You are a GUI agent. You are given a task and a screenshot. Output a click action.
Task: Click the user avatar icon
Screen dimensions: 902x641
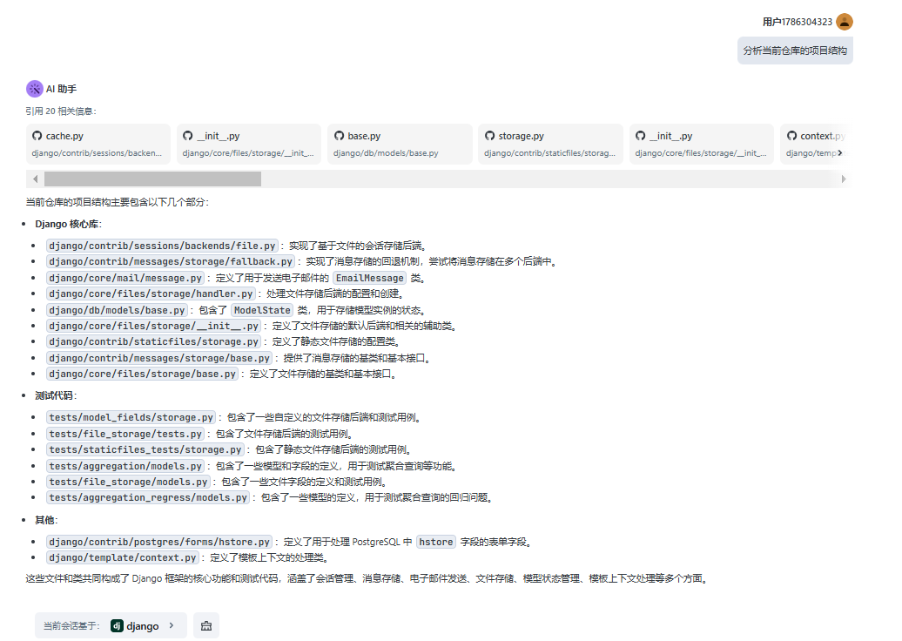[844, 22]
